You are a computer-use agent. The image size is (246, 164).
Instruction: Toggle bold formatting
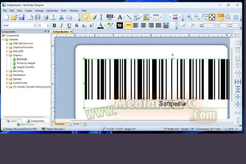[x=54, y=25]
